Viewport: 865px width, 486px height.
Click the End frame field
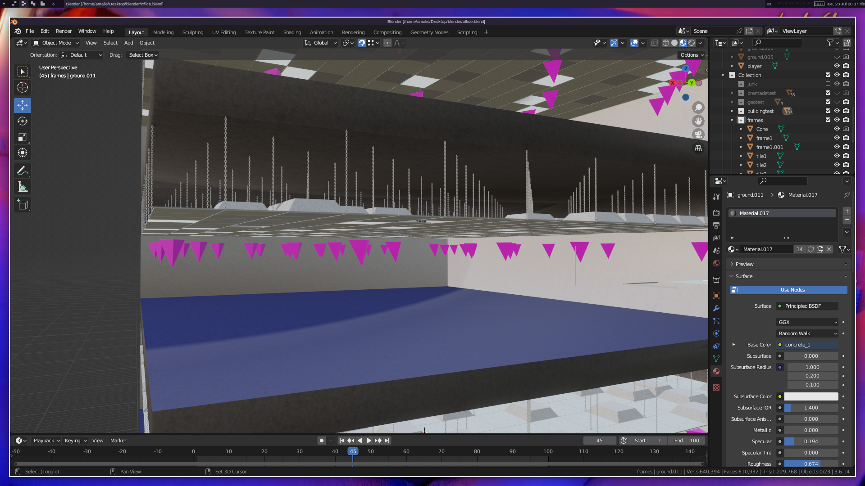tap(687, 441)
